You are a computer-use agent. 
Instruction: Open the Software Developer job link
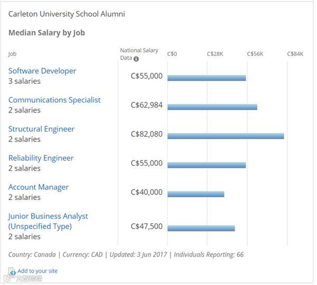coord(42,71)
